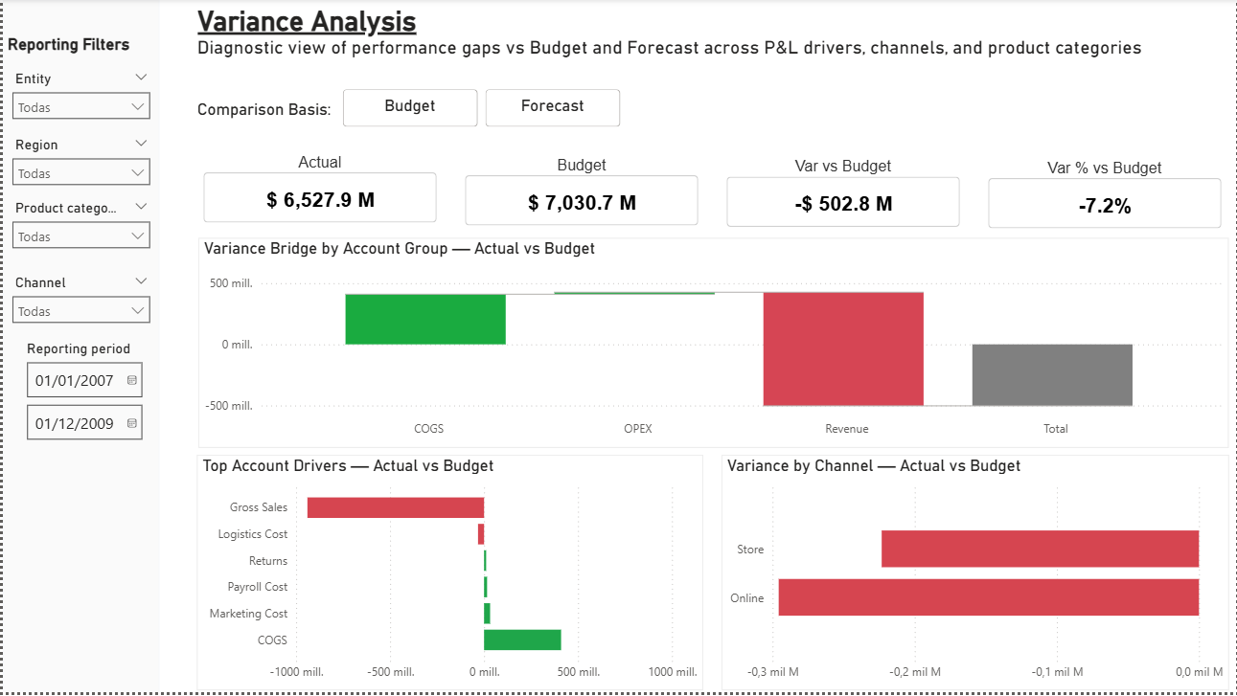
Task: Collapse the Channel slicer using its chevron
Action: pyautogui.click(x=142, y=281)
